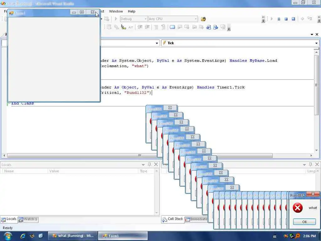The image size is (321, 241).
Task: Click the Uncomment selected lines icon
Action: (163, 27)
